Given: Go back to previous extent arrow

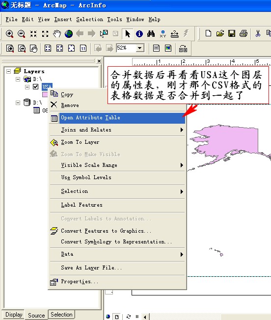Looking at the screenshot, I should pos(80,33).
